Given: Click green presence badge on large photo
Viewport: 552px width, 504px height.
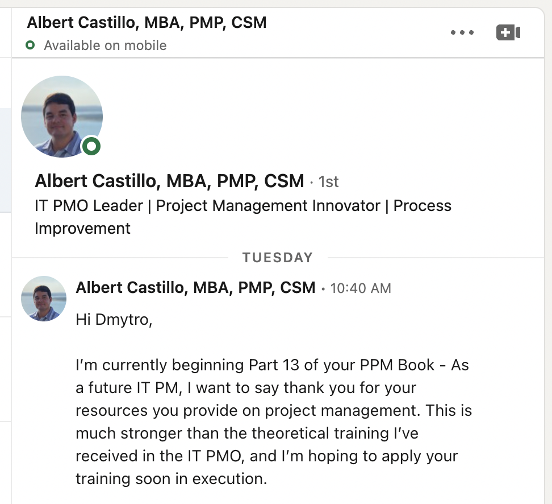Looking at the screenshot, I should pos(91,146).
